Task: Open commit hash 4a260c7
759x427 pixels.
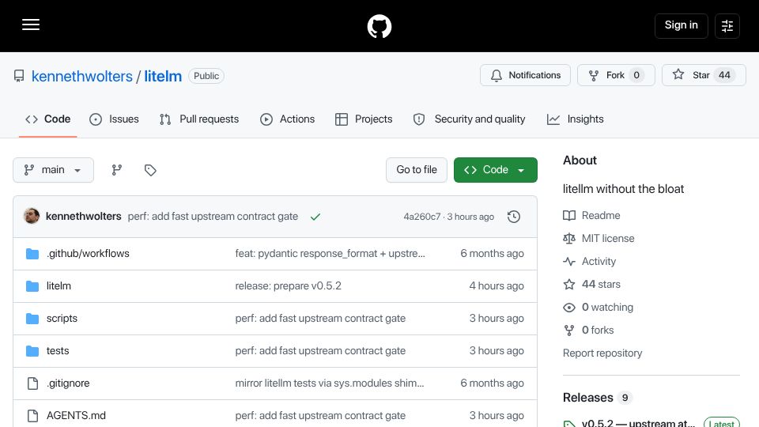Action: tap(422, 217)
